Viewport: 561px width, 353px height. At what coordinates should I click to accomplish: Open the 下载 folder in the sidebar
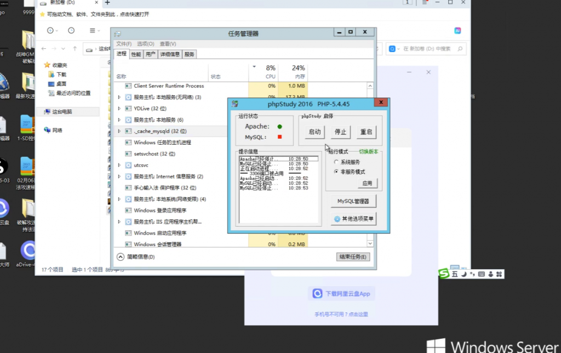[61, 74]
